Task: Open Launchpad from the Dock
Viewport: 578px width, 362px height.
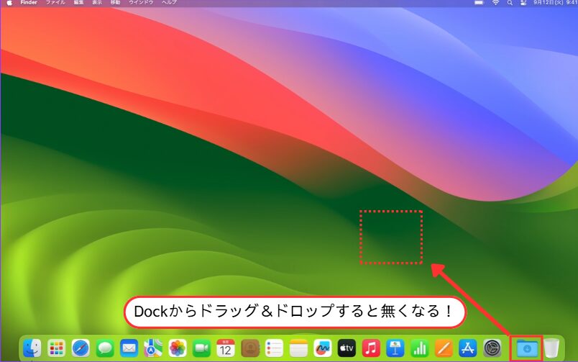Action: (57, 348)
